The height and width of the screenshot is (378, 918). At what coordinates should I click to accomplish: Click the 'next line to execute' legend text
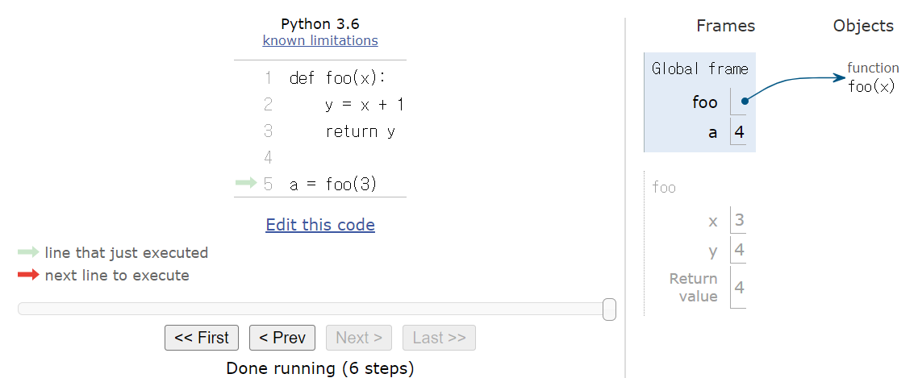[117, 275]
